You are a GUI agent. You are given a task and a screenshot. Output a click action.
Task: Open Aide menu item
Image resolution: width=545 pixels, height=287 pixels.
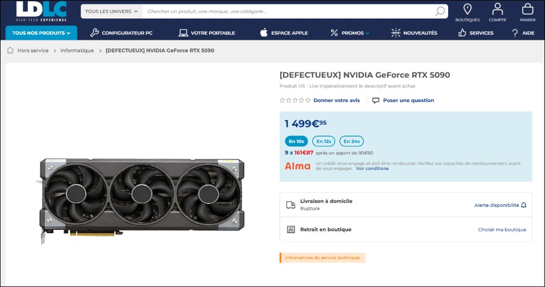click(x=523, y=33)
